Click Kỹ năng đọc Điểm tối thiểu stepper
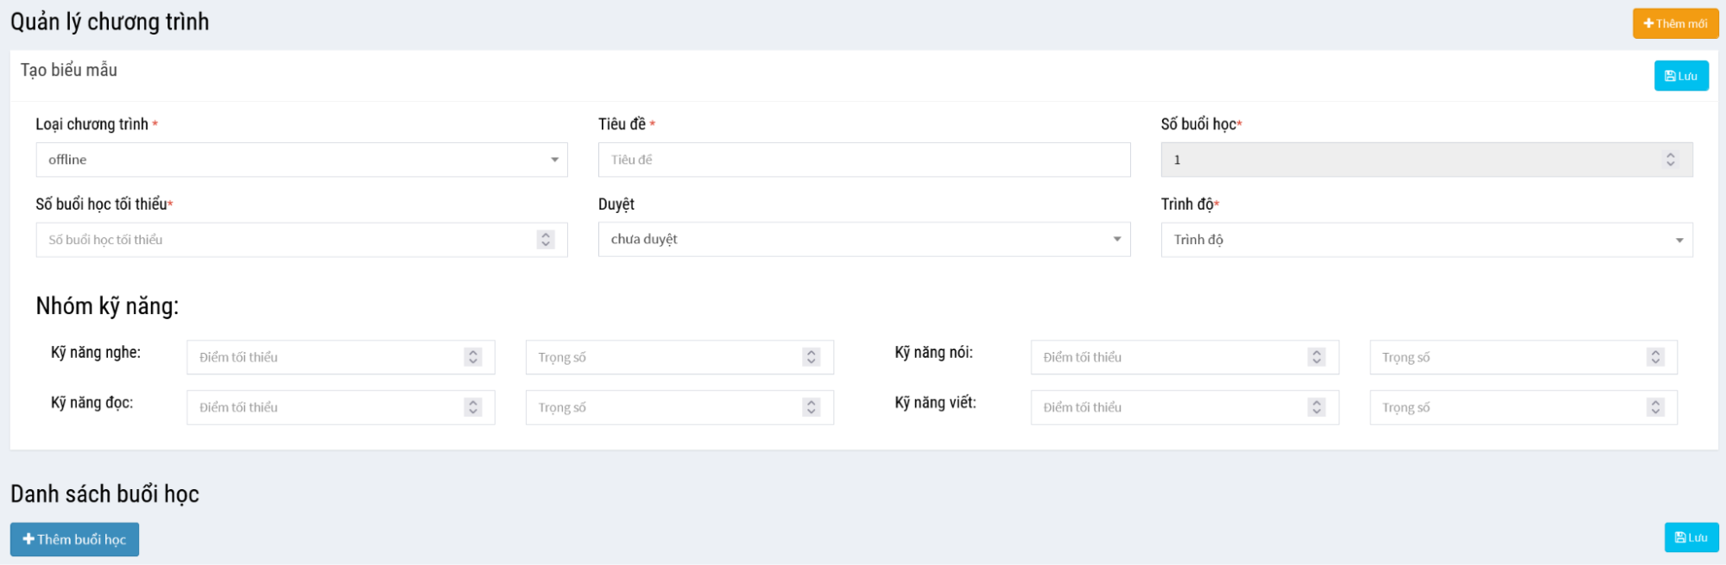This screenshot has height=565, width=1726. click(x=472, y=407)
